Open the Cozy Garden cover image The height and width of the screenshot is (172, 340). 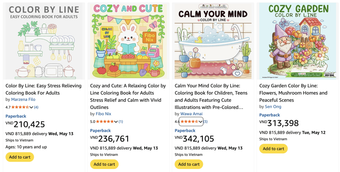pos(297,41)
